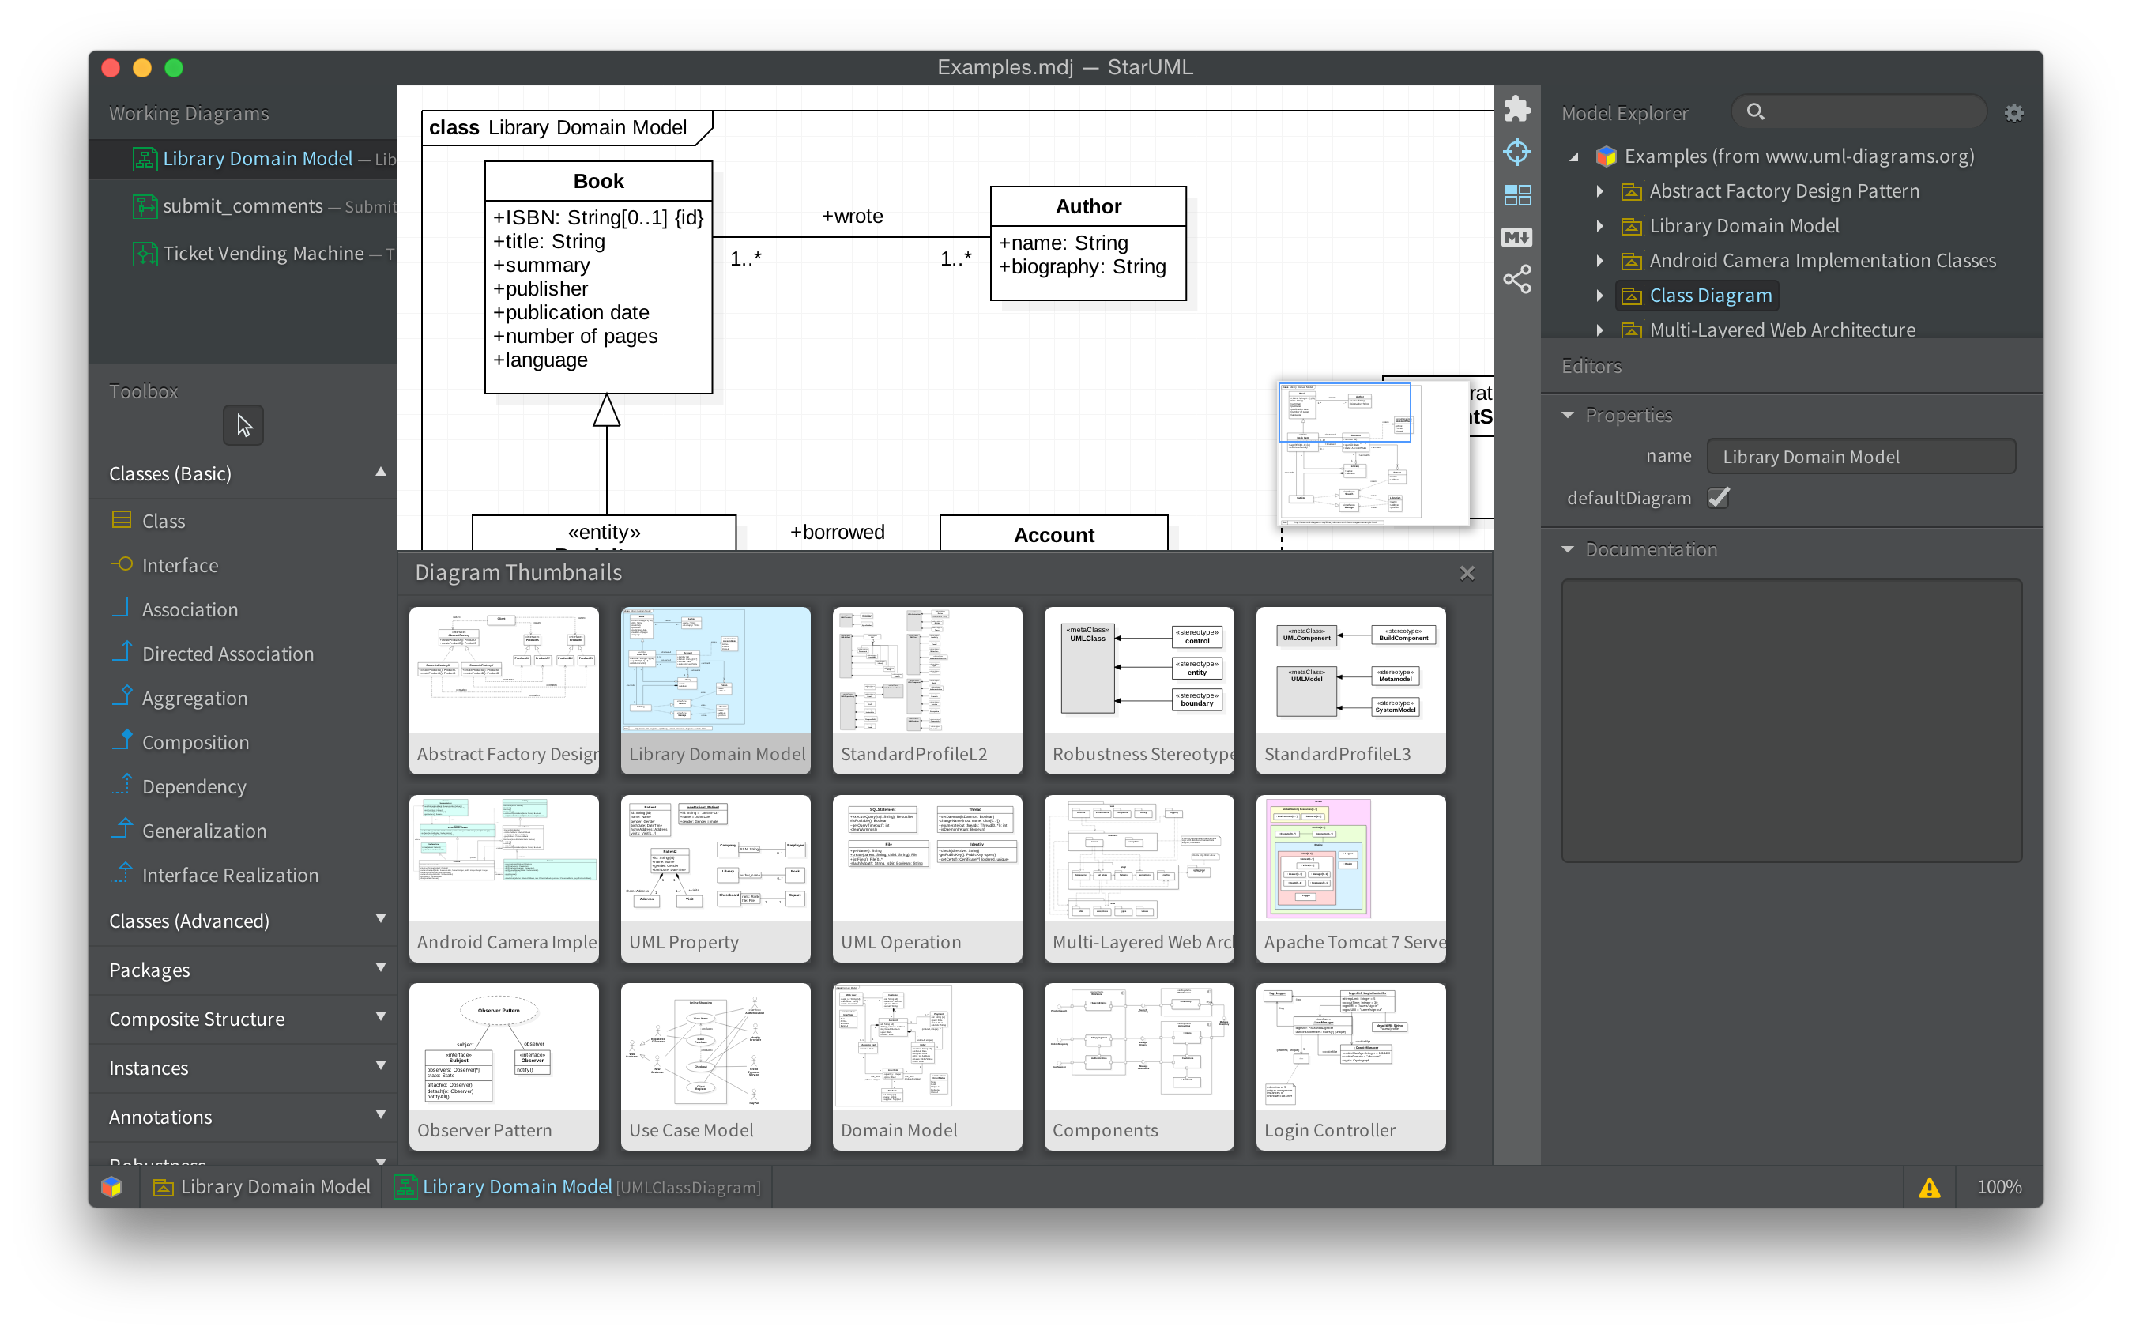Expand the Instances toolbox section
The height and width of the screenshot is (1334, 2132).
tap(380, 1067)
